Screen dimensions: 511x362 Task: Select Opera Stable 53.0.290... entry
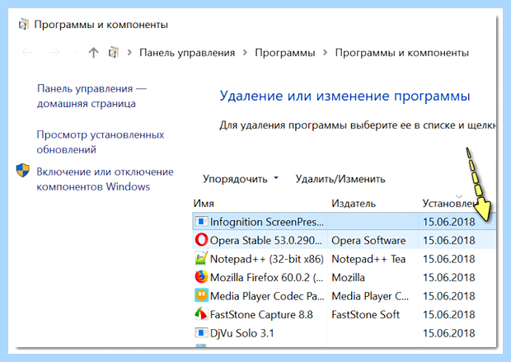coord(266,241)
